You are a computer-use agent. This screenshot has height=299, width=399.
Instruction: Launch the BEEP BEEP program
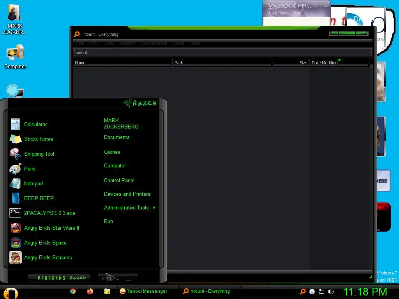pos(32,198)
